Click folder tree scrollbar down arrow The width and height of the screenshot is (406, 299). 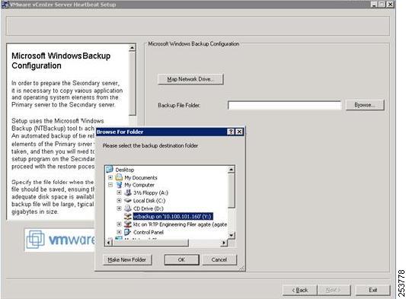[231, 235]
